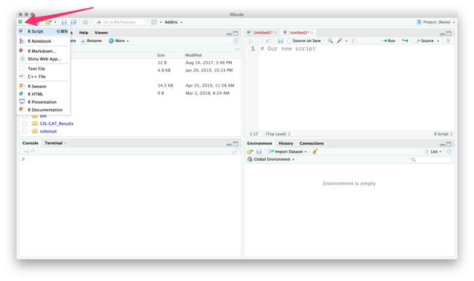The image size is (474, 281).
Task: Open the R Script file type selector
Action: (443, 134)
